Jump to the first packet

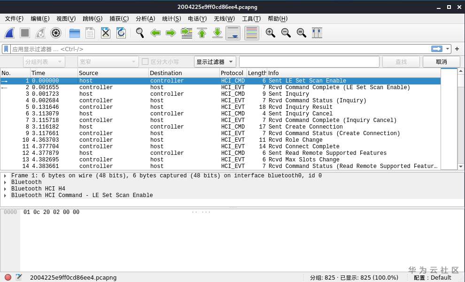202,33
